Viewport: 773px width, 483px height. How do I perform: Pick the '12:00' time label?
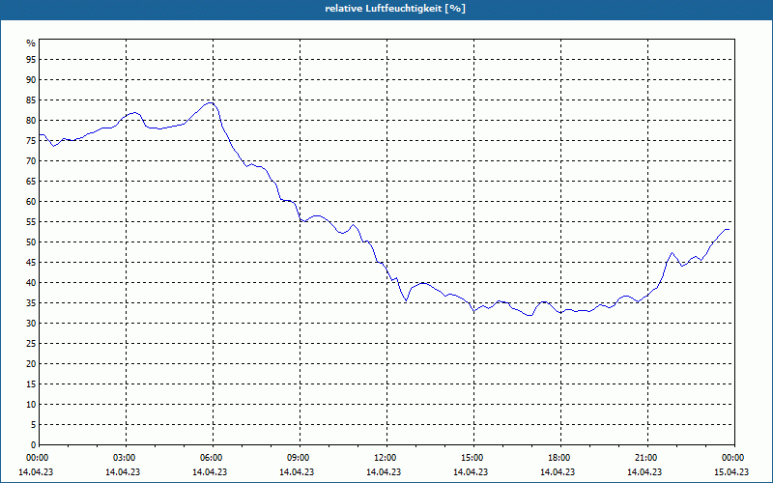tap(386, 458)
